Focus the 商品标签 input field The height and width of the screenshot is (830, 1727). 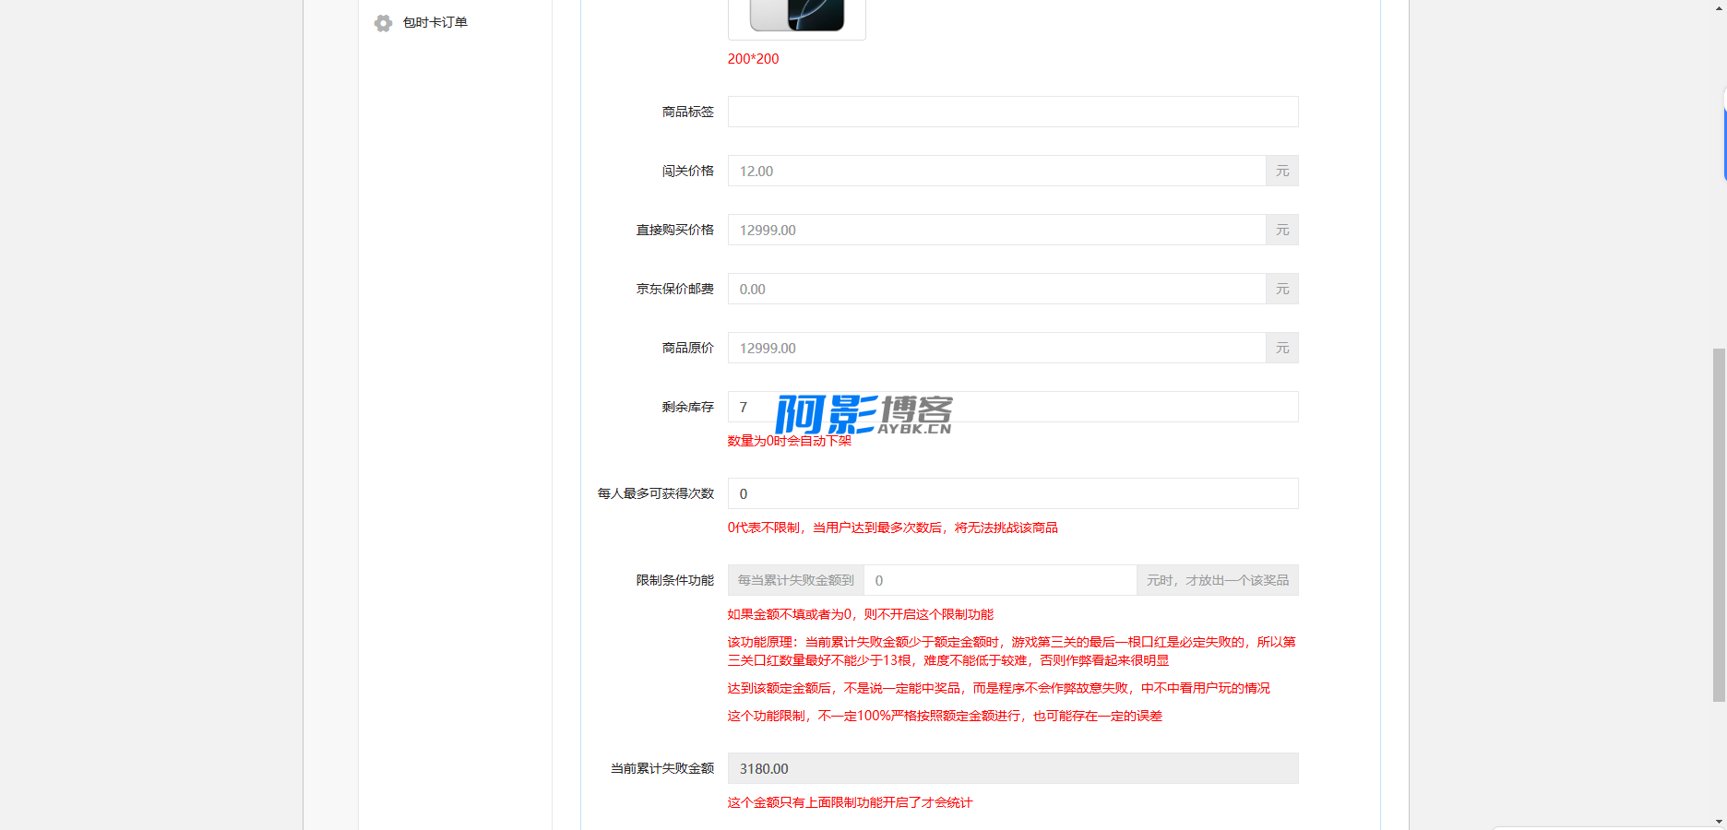coord(1012,112)
